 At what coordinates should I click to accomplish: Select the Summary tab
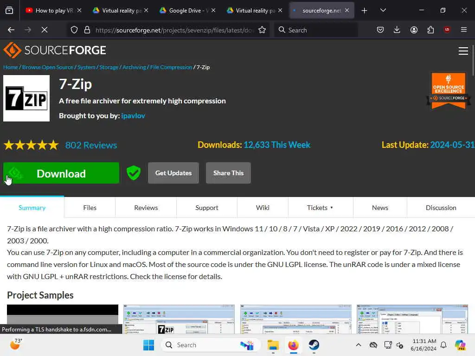click(32, 208)
